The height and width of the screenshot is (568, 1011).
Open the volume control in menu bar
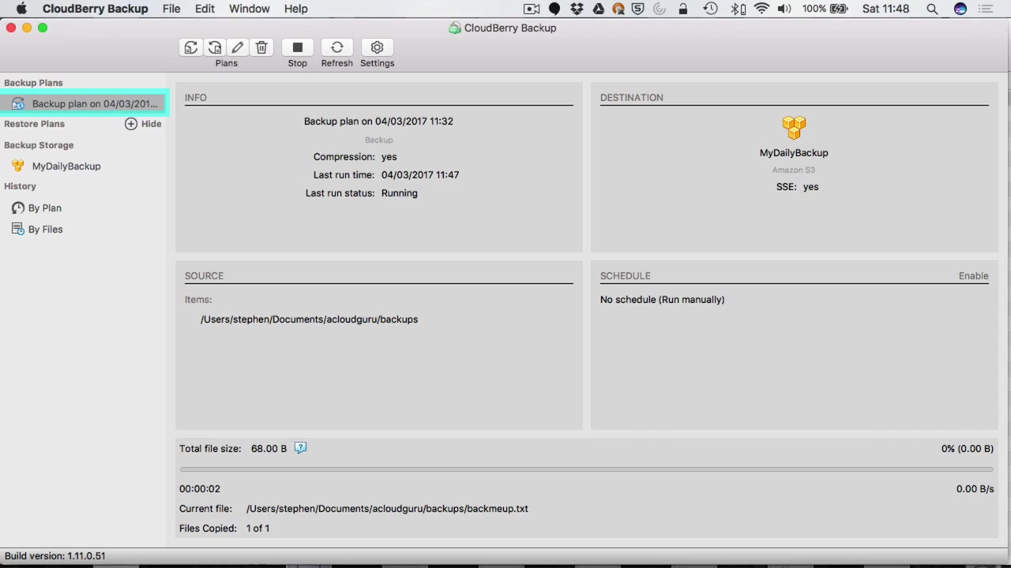[x=784, y=9]
